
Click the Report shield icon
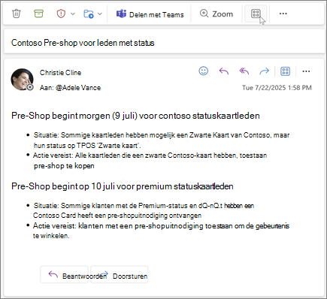pyautogui.click(x=61, y=14)
